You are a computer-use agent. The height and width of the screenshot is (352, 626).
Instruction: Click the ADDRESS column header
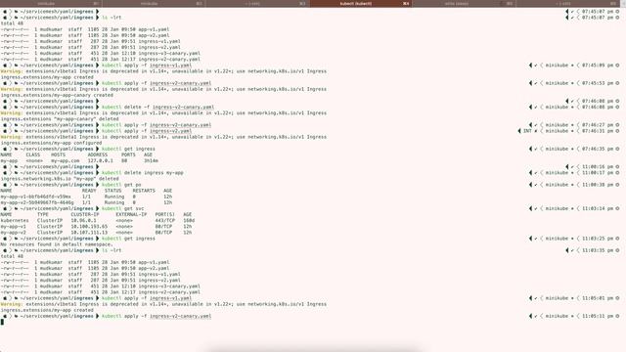pos(98,154)
